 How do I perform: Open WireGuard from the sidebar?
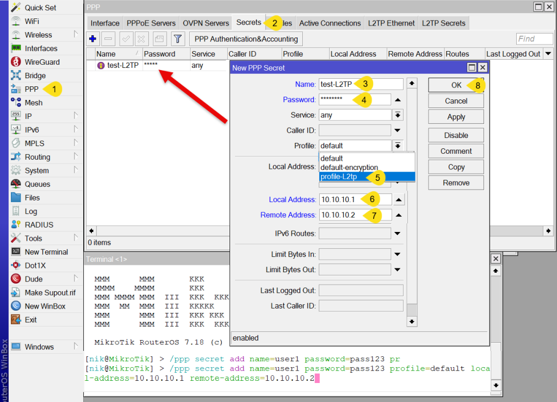click(42, 62)
